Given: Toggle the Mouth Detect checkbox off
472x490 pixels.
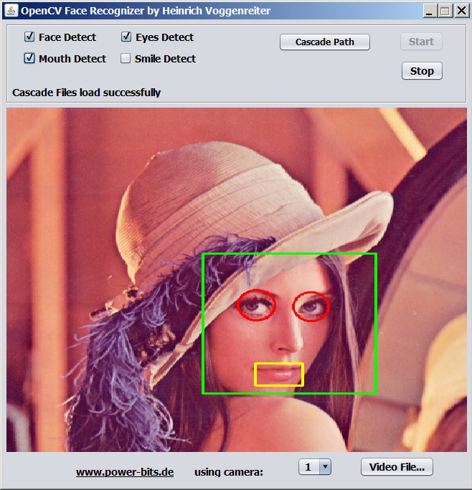Looking at the screenshot, I should [x=29, y=58].
